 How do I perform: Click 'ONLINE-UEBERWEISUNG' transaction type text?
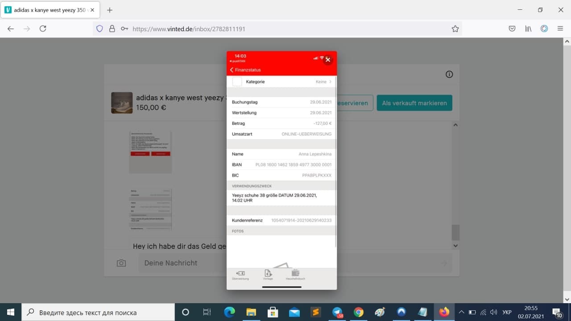[x=306, y=134]
